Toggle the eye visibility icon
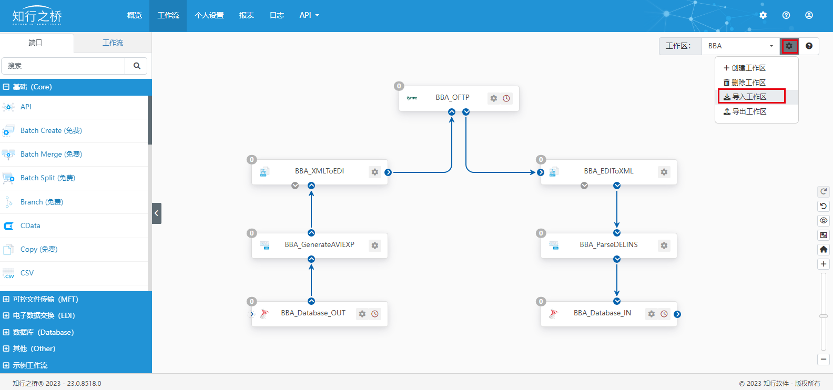The width and height of the screenshot is (833, 390). [x=824, y=220]
